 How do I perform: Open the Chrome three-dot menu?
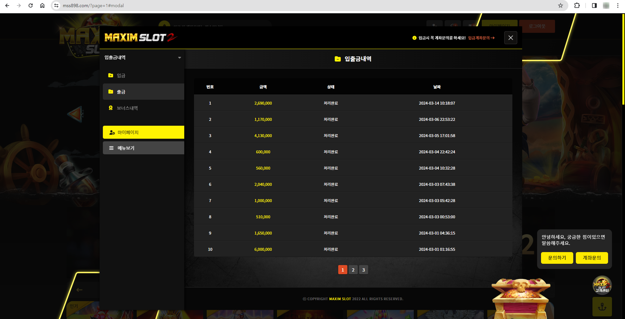(618, 6)
